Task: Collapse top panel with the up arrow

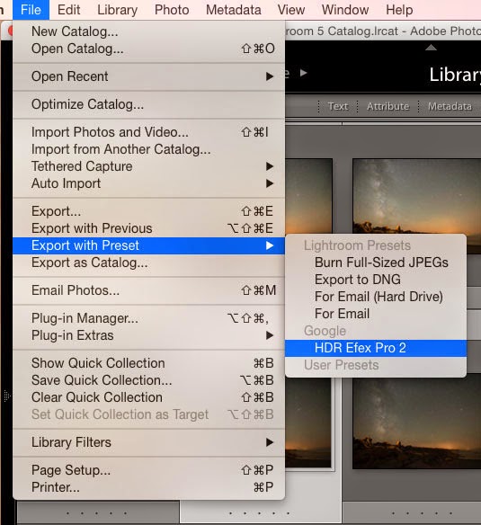Action: click(x=431, y=48)
